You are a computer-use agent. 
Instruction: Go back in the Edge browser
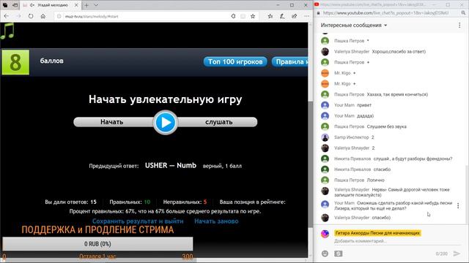7,16
